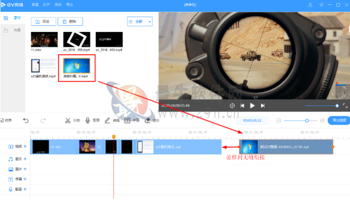This screenshot has height=205, width=350.
Task: Jump to previous frame in preview
Action: (x=243, y=106)
